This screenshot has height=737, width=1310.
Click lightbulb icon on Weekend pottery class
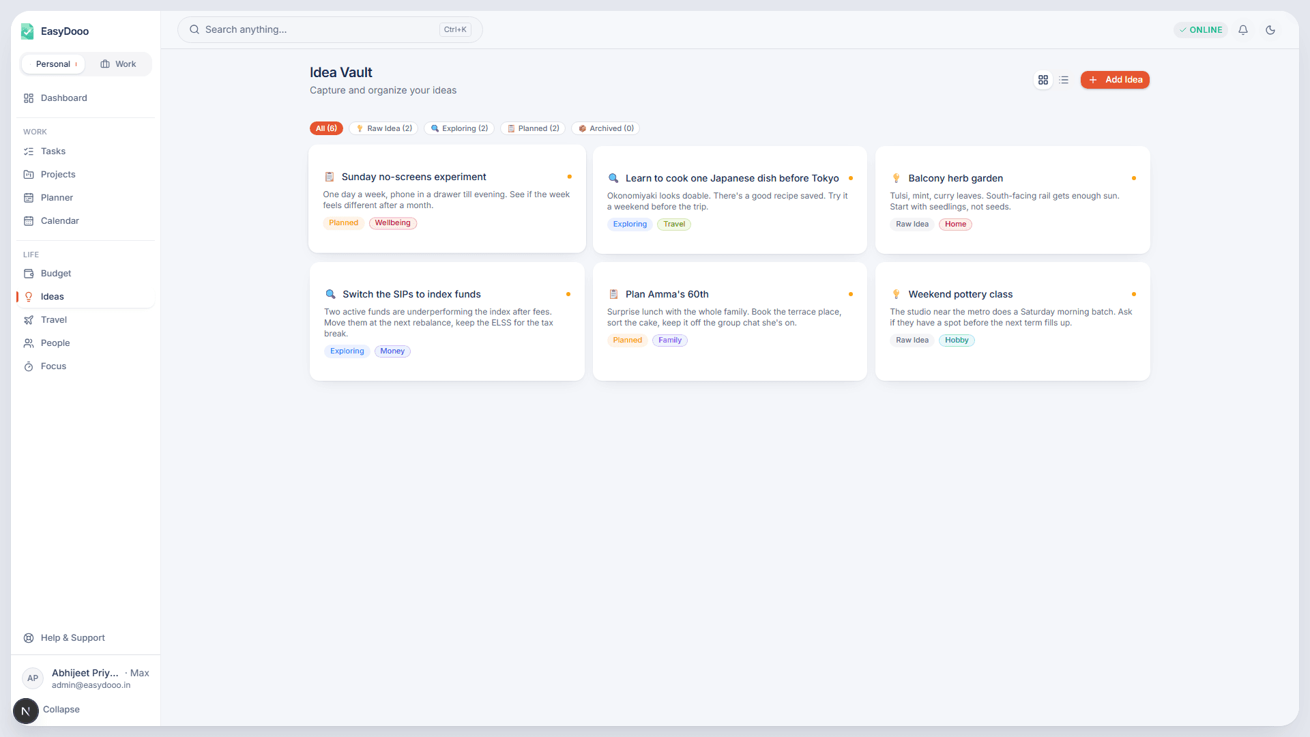point(896,294)
